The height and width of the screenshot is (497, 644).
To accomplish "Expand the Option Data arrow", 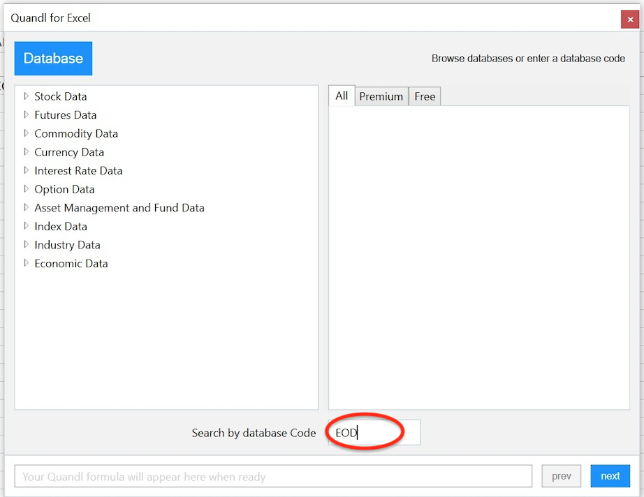I will [x=27, y=188].
